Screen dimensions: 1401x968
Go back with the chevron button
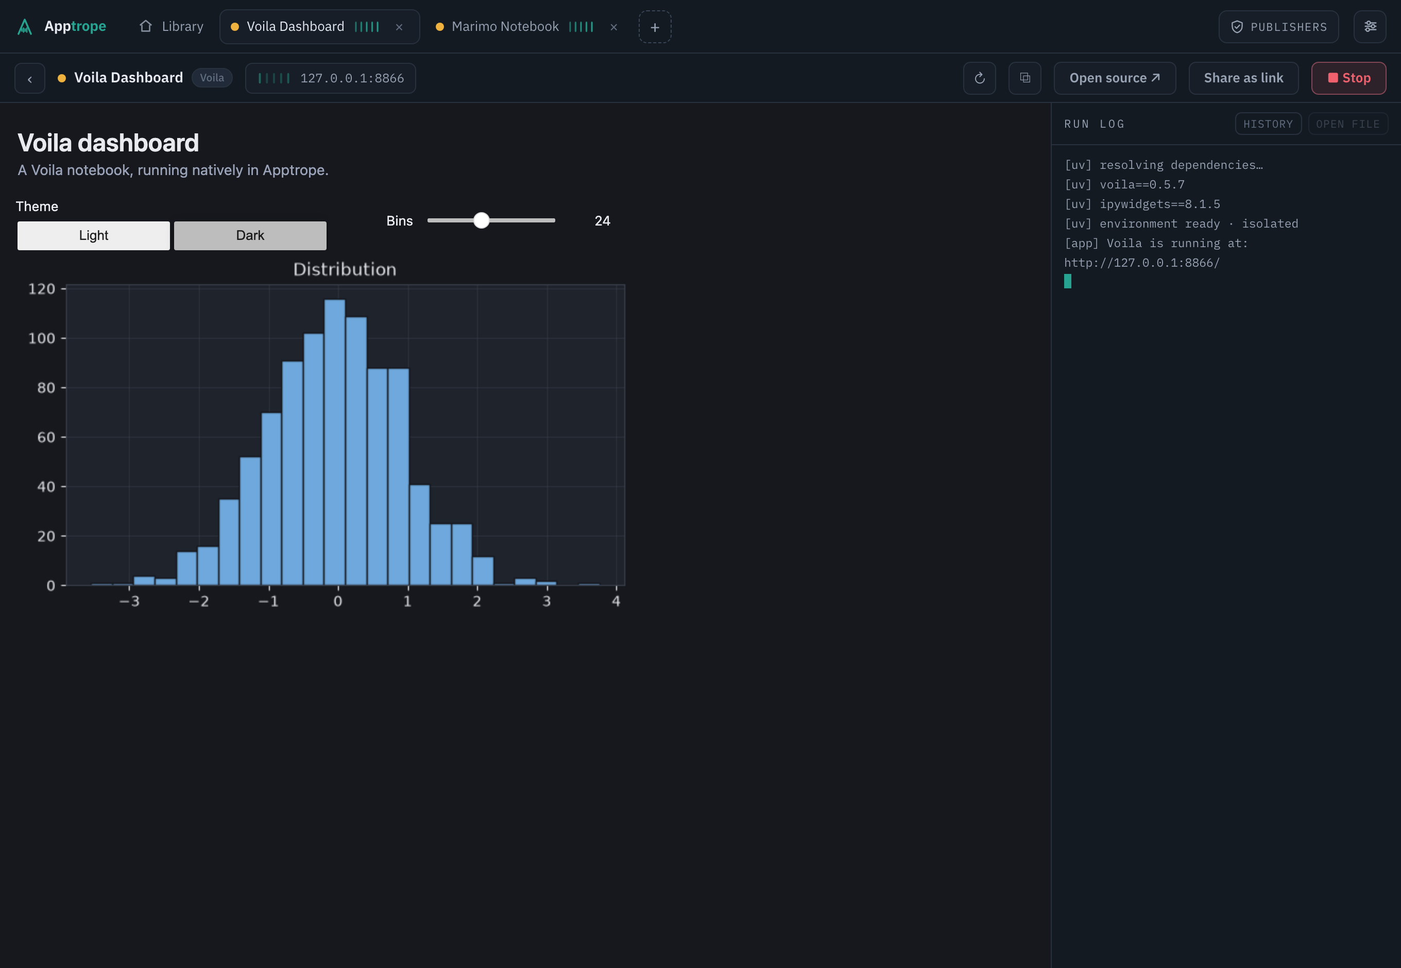(30, 78)
